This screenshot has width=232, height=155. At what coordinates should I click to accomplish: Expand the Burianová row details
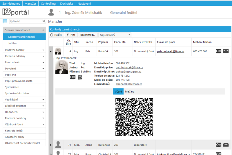tap(51, 145)
